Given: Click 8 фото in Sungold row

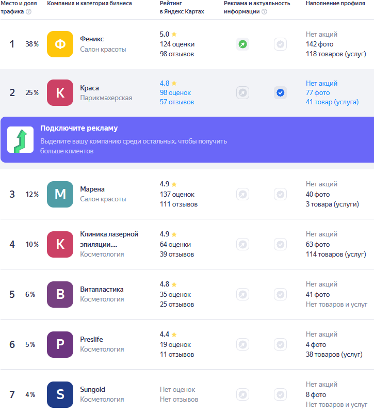Looking at the screenshot, I should pos(316,394).
